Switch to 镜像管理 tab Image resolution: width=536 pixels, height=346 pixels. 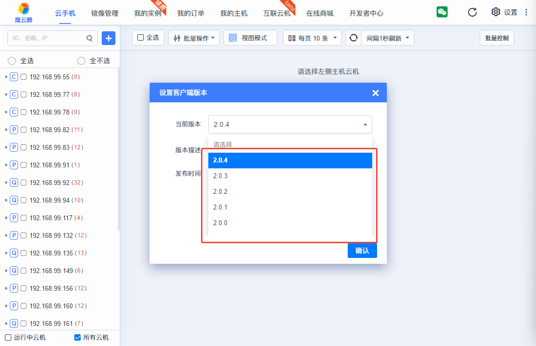point(105,13)
